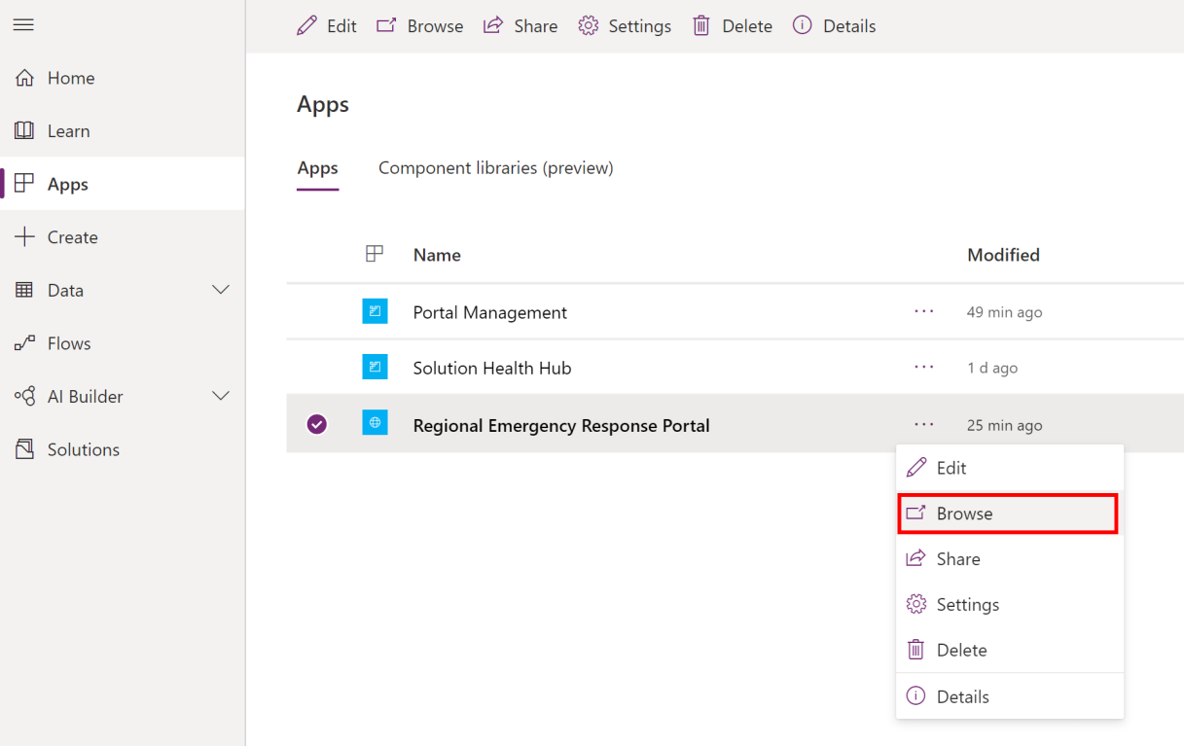The height and width of the screenshot is (746, 1184).
Task: Click the Regional Emergency Response Portal globe icon
Action: [375, 422]
